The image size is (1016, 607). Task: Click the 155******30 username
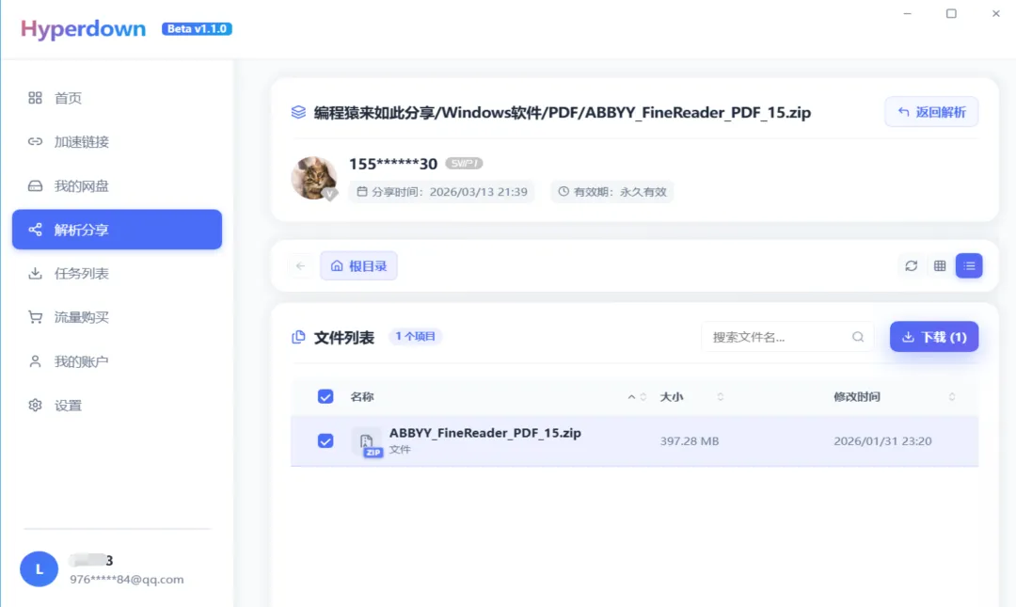(x=392, y=164)
